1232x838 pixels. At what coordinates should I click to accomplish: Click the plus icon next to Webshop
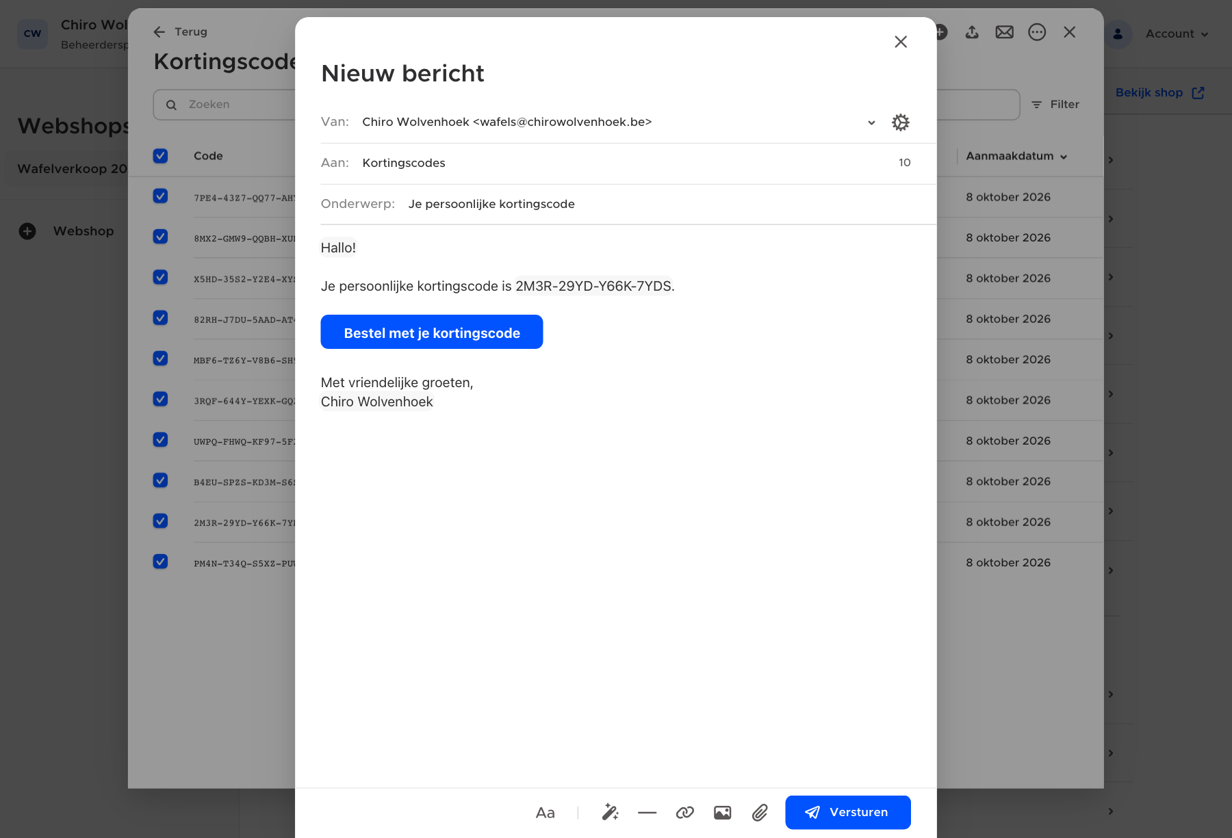coord(27,231)
